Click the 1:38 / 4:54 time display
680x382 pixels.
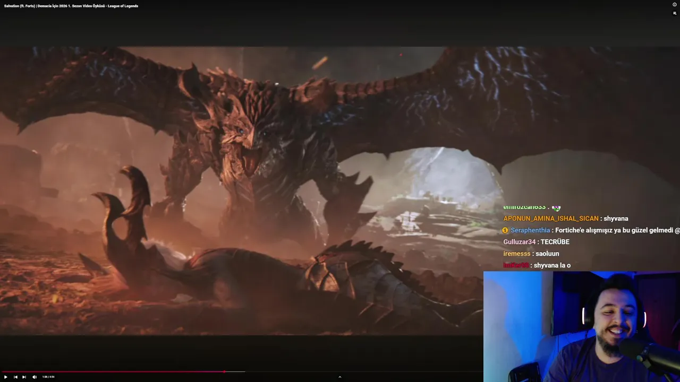48,377
